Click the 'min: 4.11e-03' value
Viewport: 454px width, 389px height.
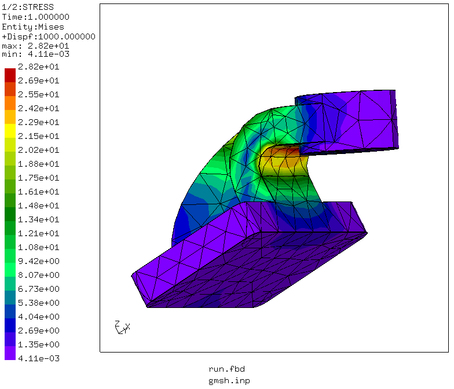(36, 54)
